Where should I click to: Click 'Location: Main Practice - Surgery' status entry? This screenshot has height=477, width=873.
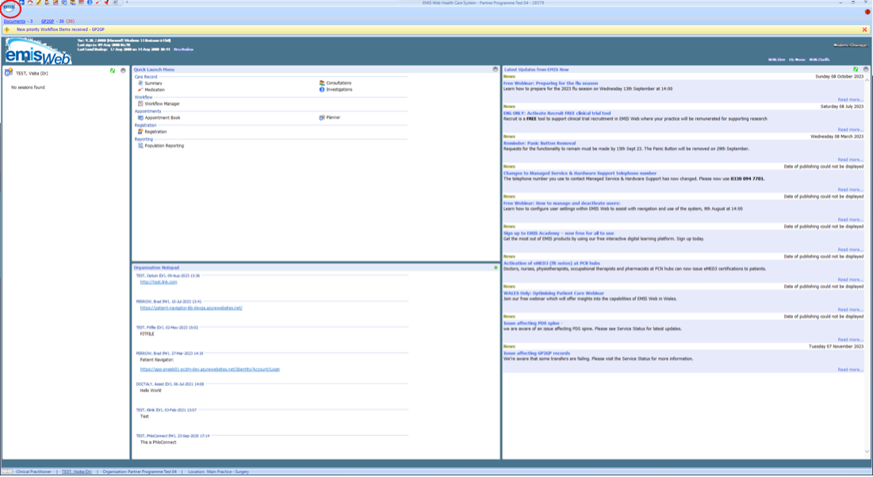218,471
